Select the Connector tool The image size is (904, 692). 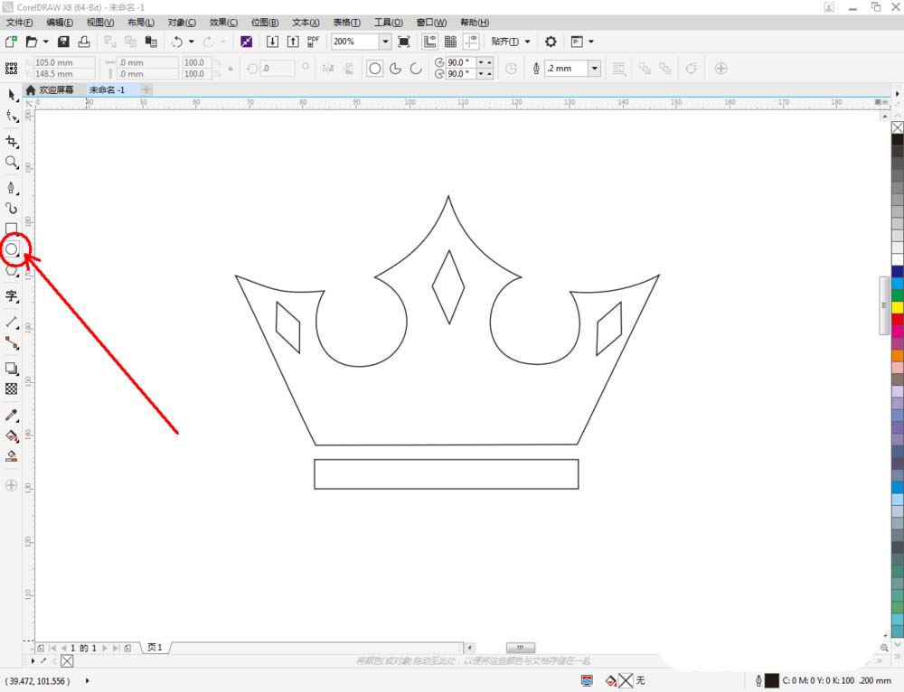tap(12, 342)
